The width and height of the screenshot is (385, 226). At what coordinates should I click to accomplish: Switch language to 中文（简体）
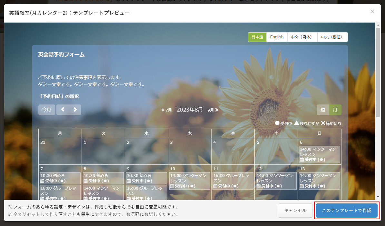(x=301, y=37)
